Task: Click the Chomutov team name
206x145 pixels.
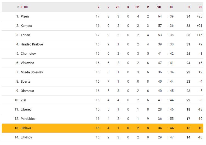Action: pos(28,54)
